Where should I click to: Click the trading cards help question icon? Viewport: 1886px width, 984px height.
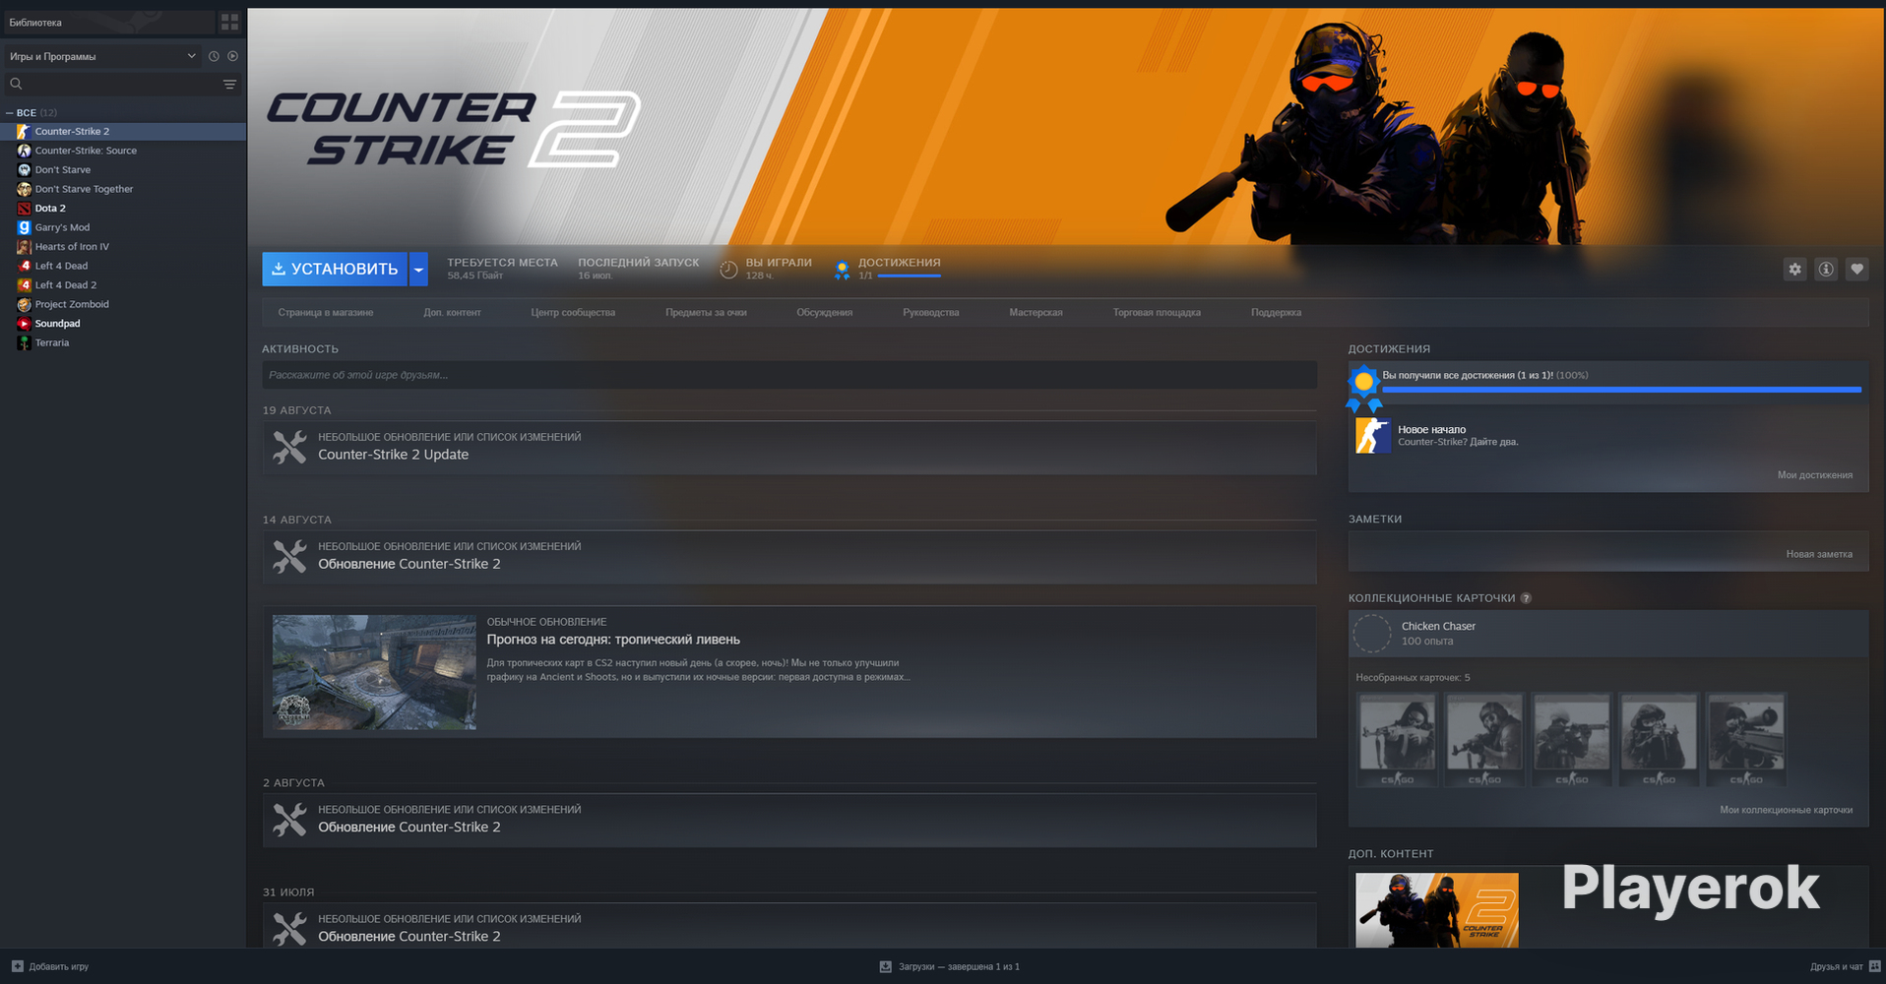click(1526, 598)
